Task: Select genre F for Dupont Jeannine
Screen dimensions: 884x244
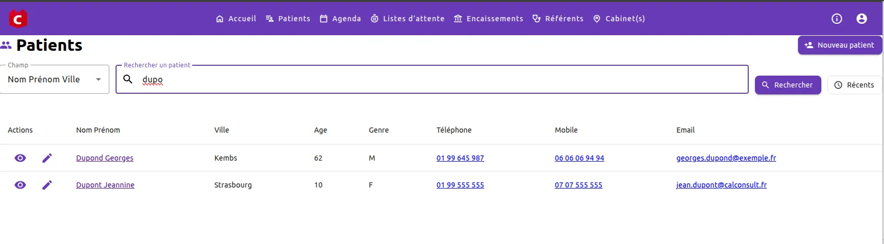Action: (x=370, y=185)
